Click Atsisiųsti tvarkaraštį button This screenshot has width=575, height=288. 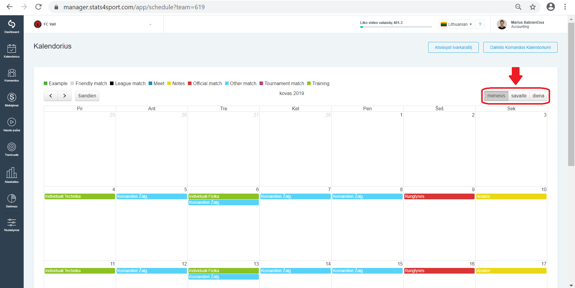tap(453, 47)
